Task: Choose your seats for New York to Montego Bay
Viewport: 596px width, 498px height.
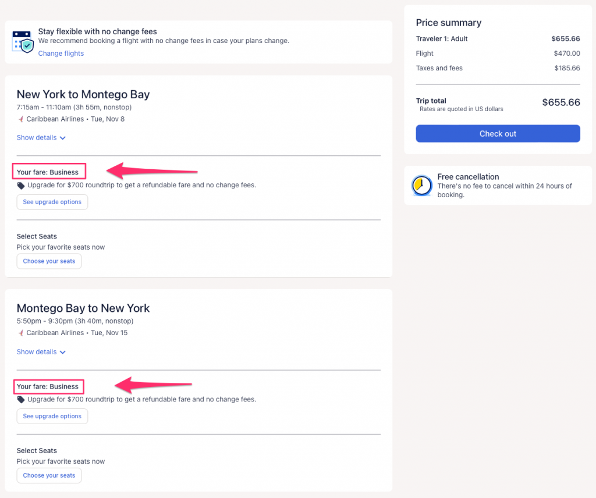Action: tap(49, 261)
